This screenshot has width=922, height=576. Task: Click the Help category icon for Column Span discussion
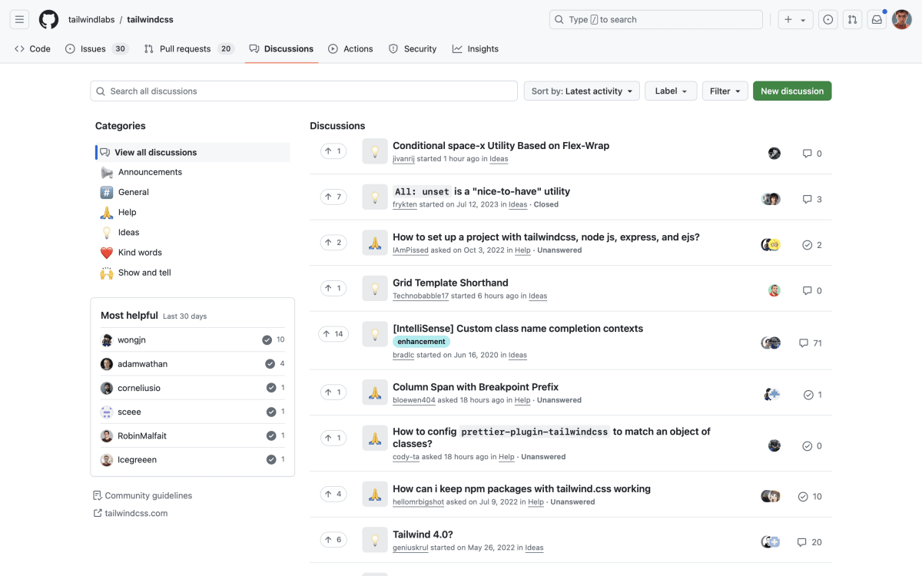pos(375,392)
